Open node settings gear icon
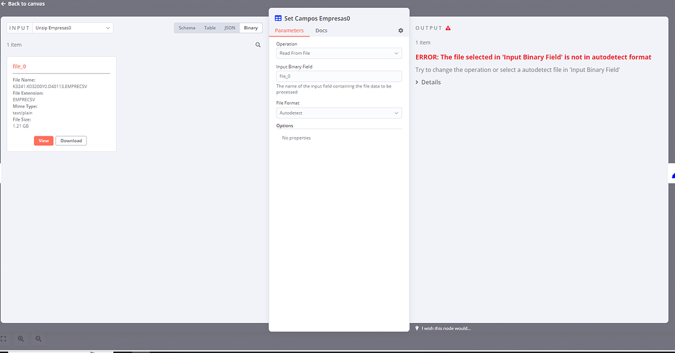This screenshot has height=353, width=675. point(401,31)
